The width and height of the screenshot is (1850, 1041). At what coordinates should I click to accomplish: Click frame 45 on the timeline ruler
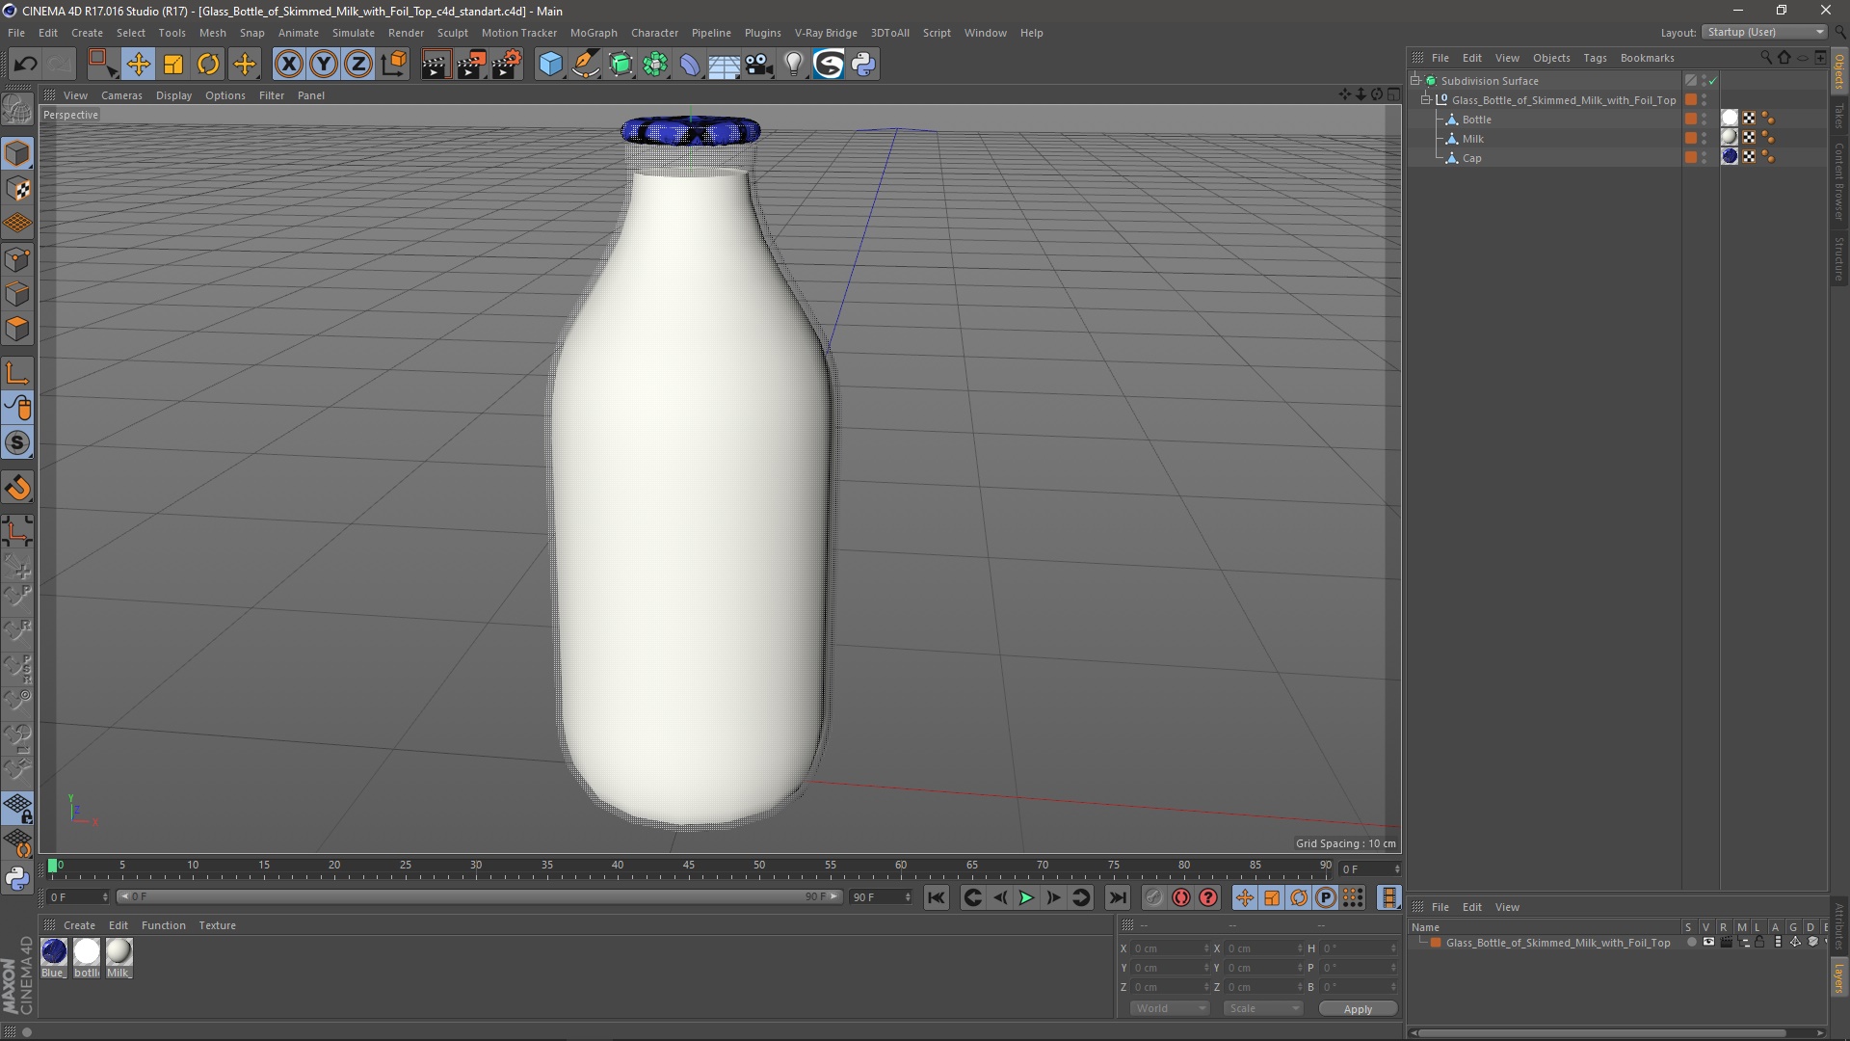pos(688,867)
